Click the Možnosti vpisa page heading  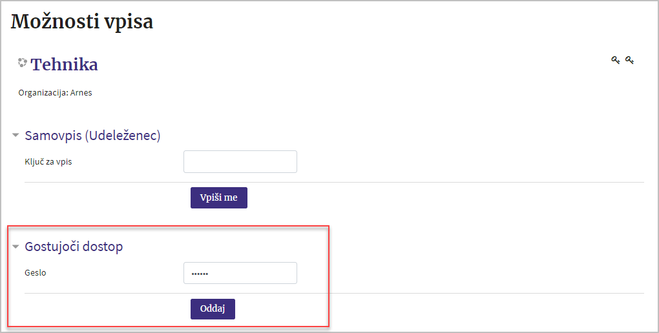click(x=82, y=22)
